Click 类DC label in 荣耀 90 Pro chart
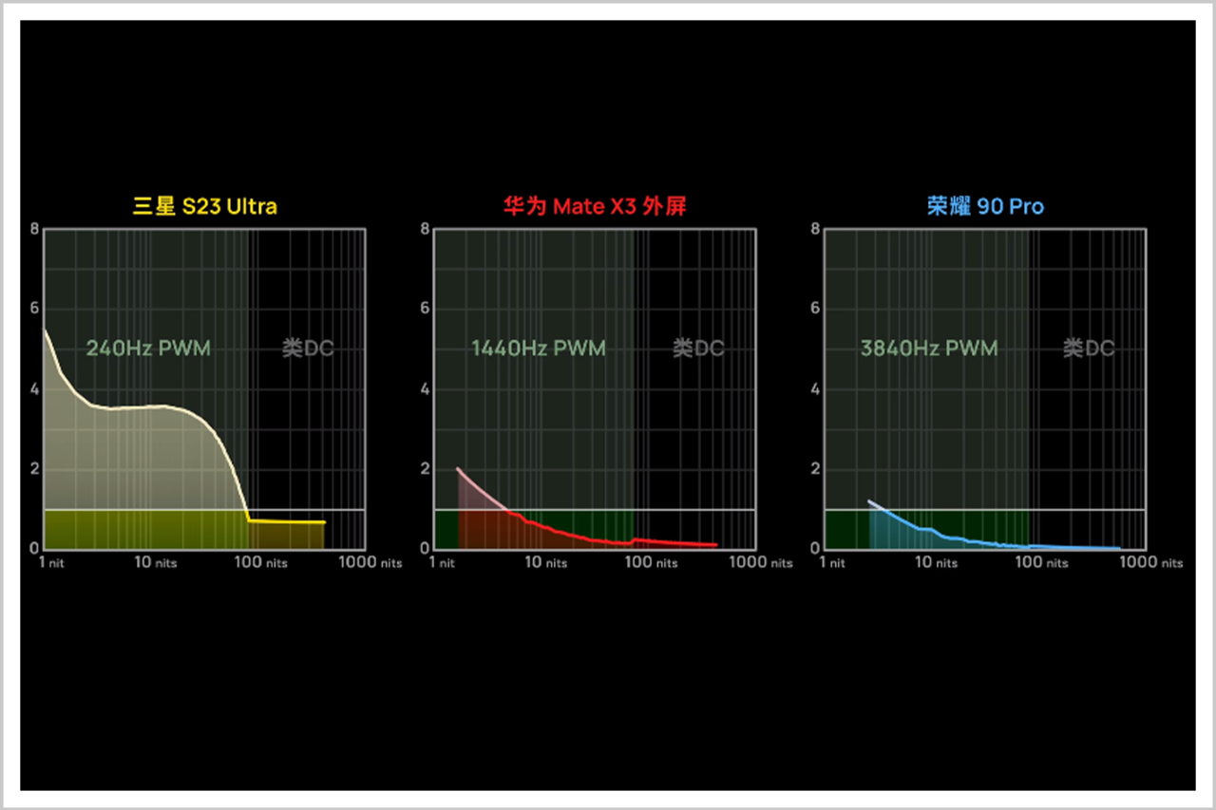This screenshot has width=1216, height=810. point(1089,348)
